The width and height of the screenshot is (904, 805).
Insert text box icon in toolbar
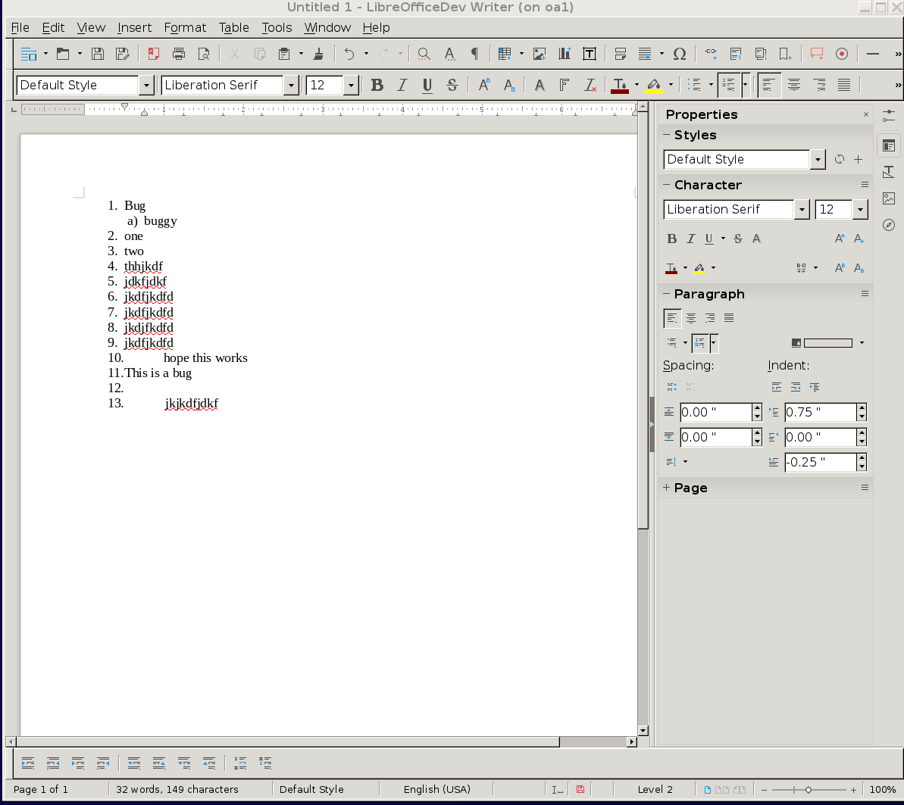coord(590,54)
